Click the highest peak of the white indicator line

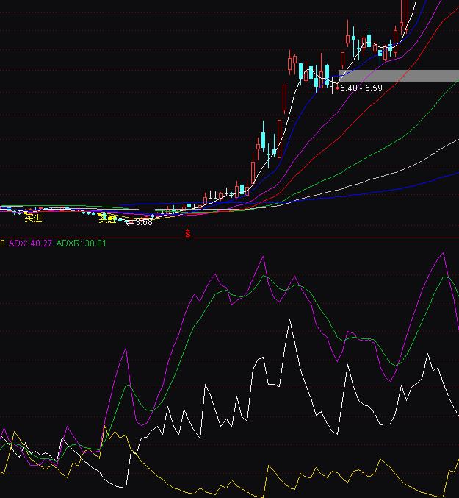tap(289, 321)
